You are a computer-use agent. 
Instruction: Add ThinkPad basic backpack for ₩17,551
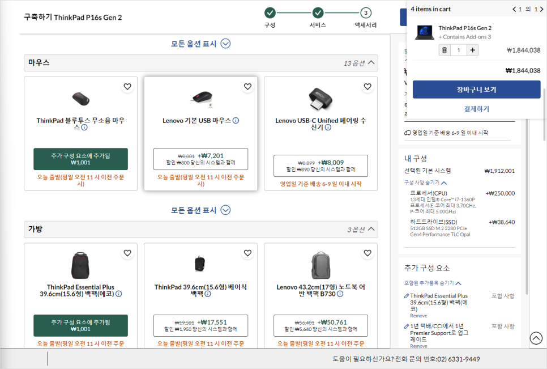coord(200,326)
